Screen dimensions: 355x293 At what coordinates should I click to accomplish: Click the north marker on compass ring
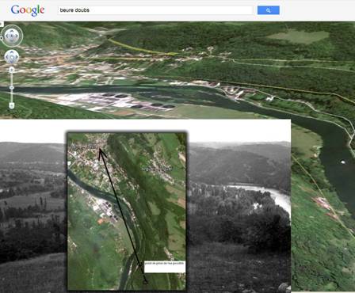pyautogui.click(x=1, y=38)
